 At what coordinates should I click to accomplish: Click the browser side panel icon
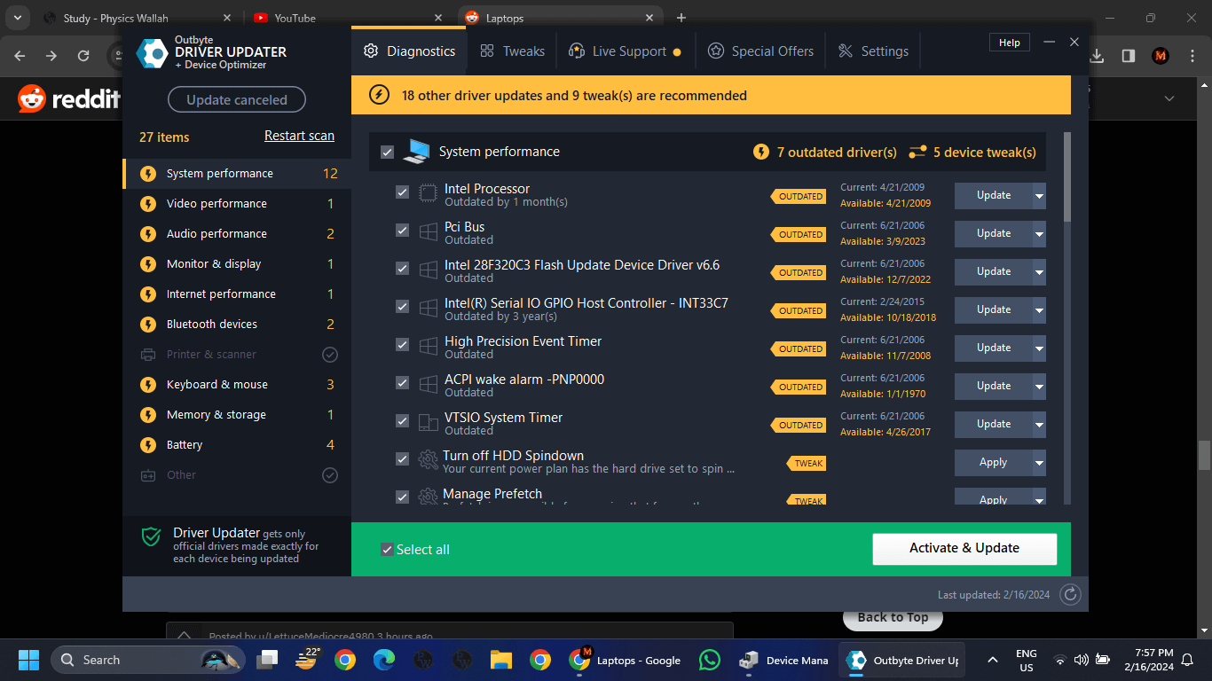coord(1129,55)
